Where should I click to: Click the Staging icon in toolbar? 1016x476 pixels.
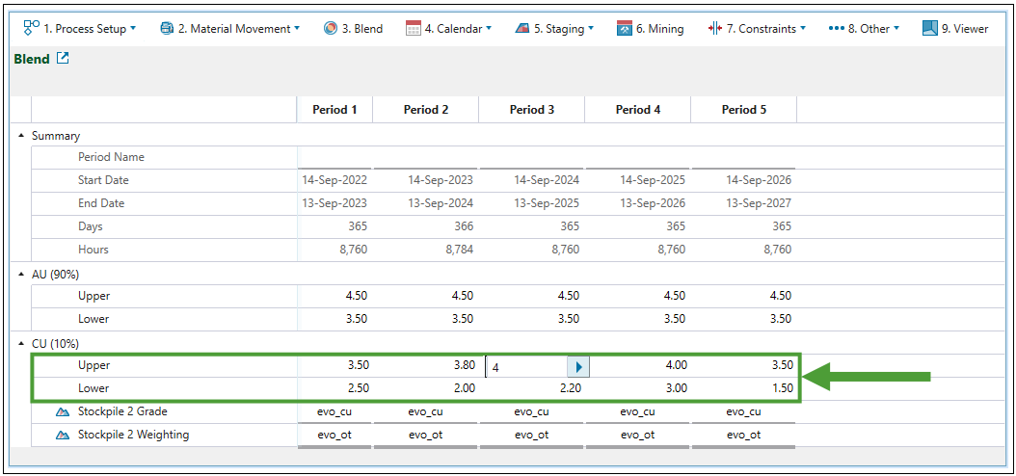(x=522, y=29)
